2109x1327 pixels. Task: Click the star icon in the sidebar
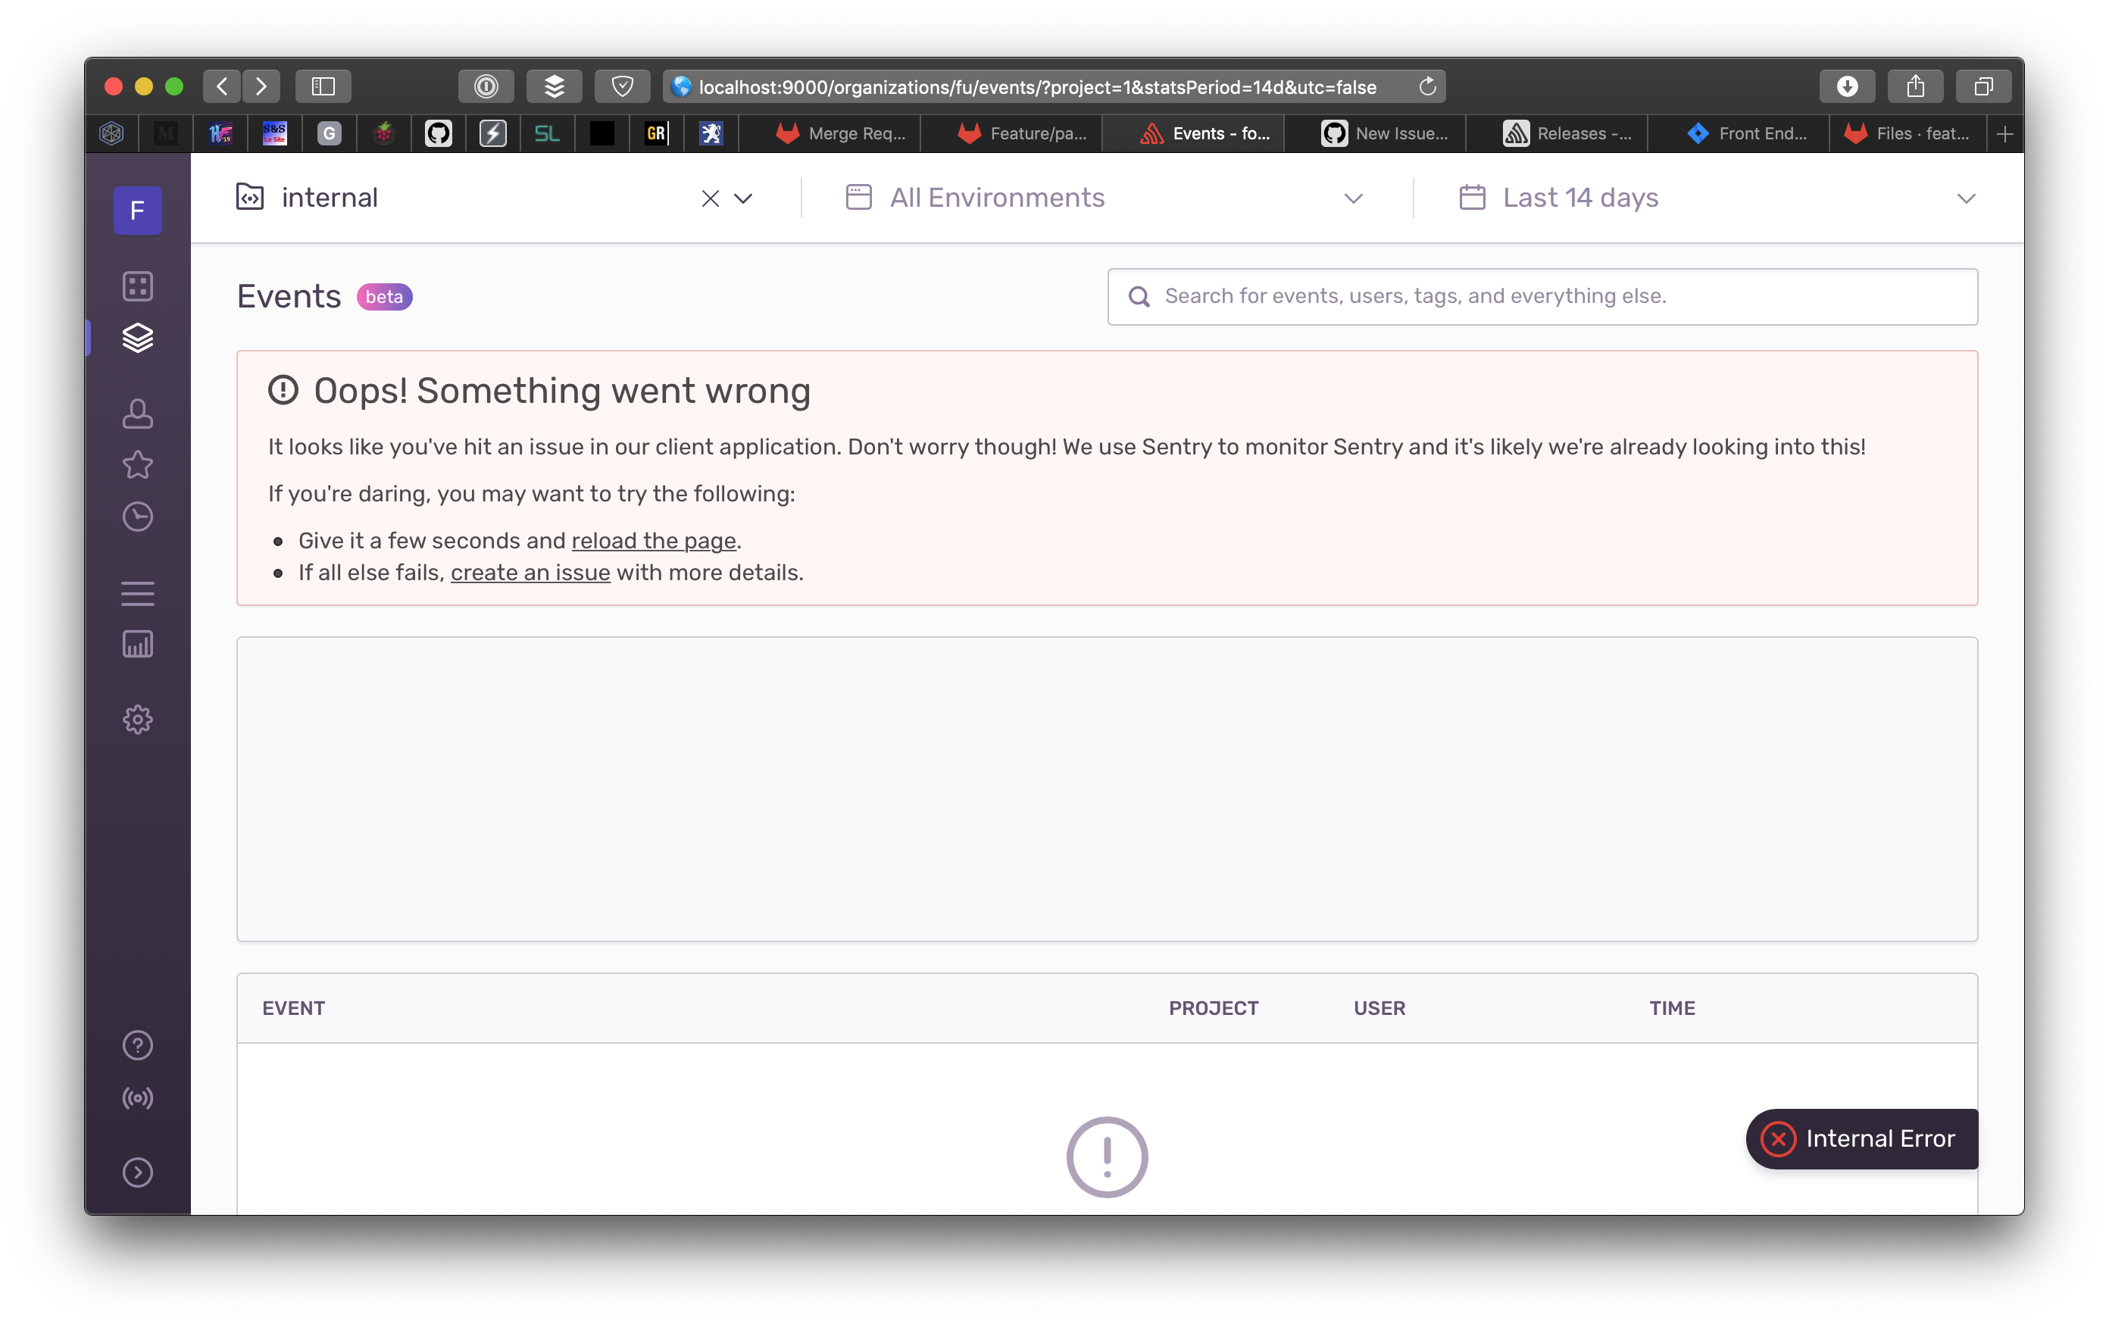pyautogui.click(x=139, y=465)
